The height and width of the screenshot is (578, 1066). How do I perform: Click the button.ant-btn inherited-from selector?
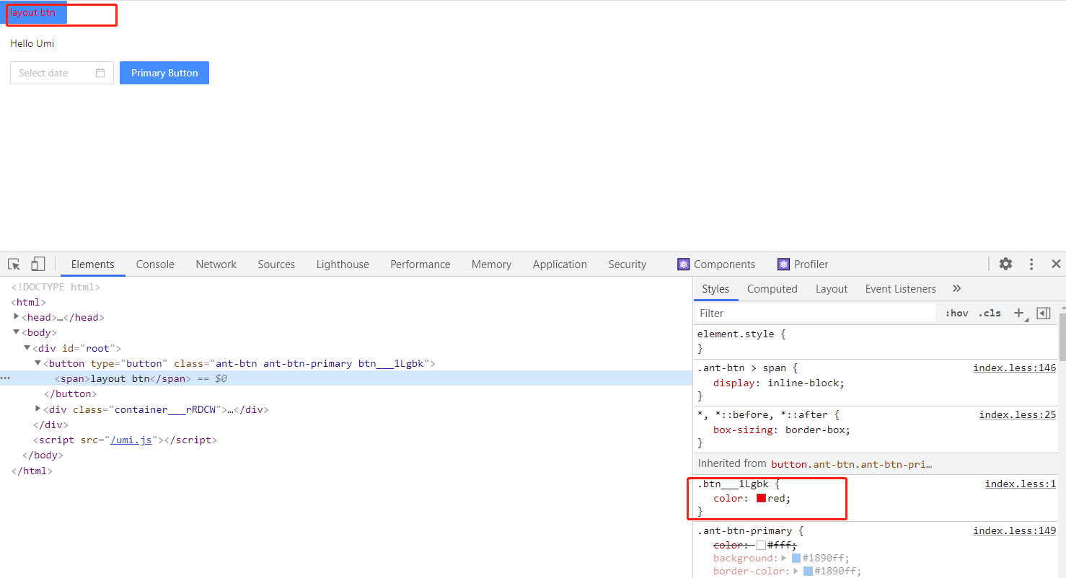pos(852,464)
